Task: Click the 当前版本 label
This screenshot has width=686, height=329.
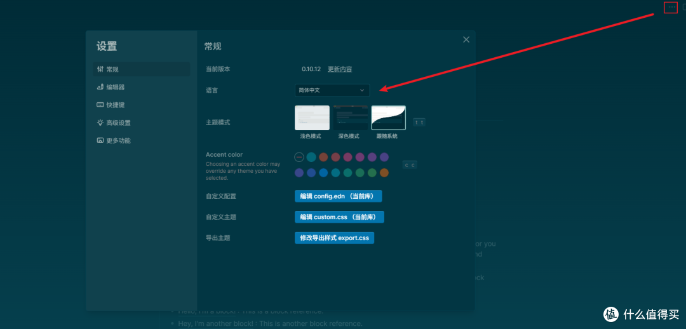Action: (x=218, y=69)
